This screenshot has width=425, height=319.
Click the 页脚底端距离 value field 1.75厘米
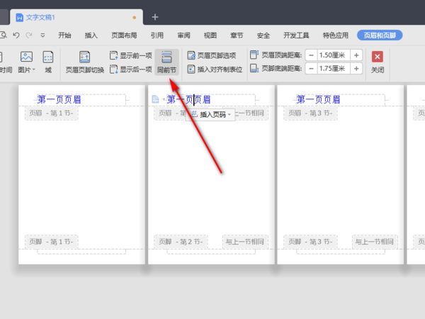coord(334,69)
